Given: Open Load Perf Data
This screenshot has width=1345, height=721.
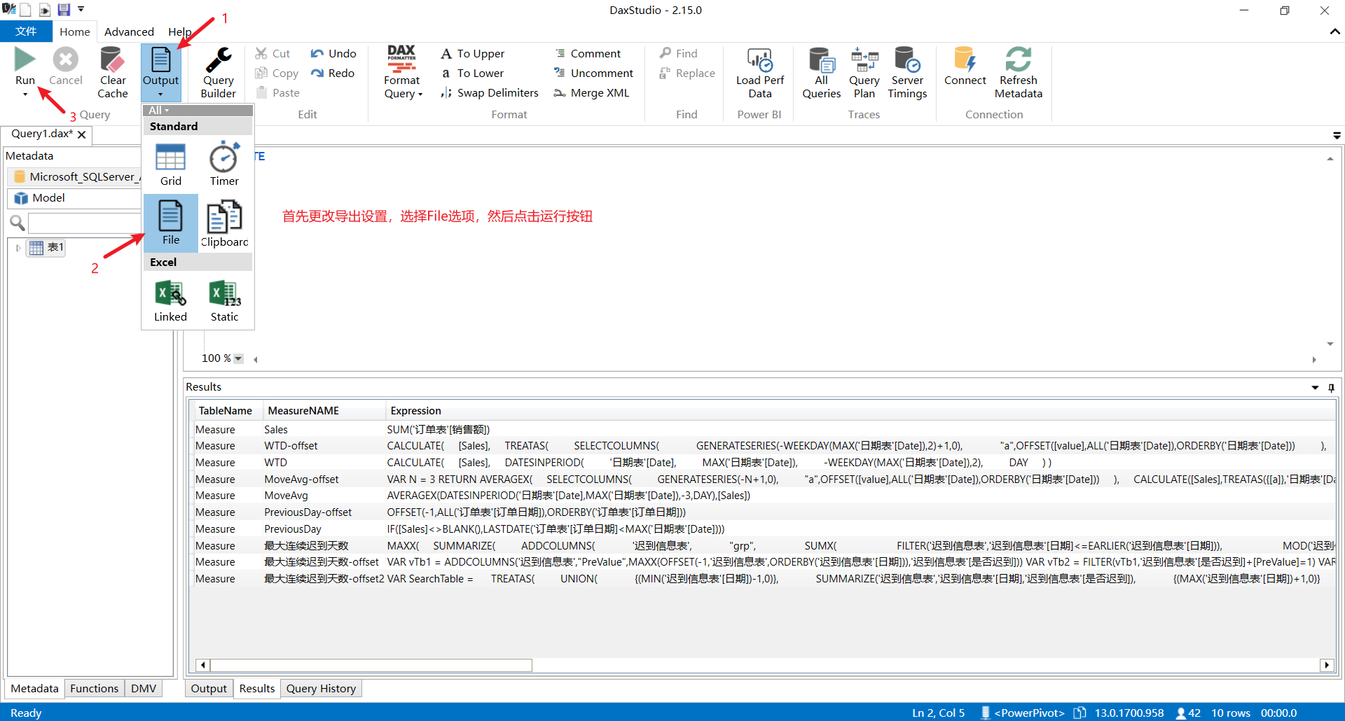Looking at the screenshot, I should [760, 73].
